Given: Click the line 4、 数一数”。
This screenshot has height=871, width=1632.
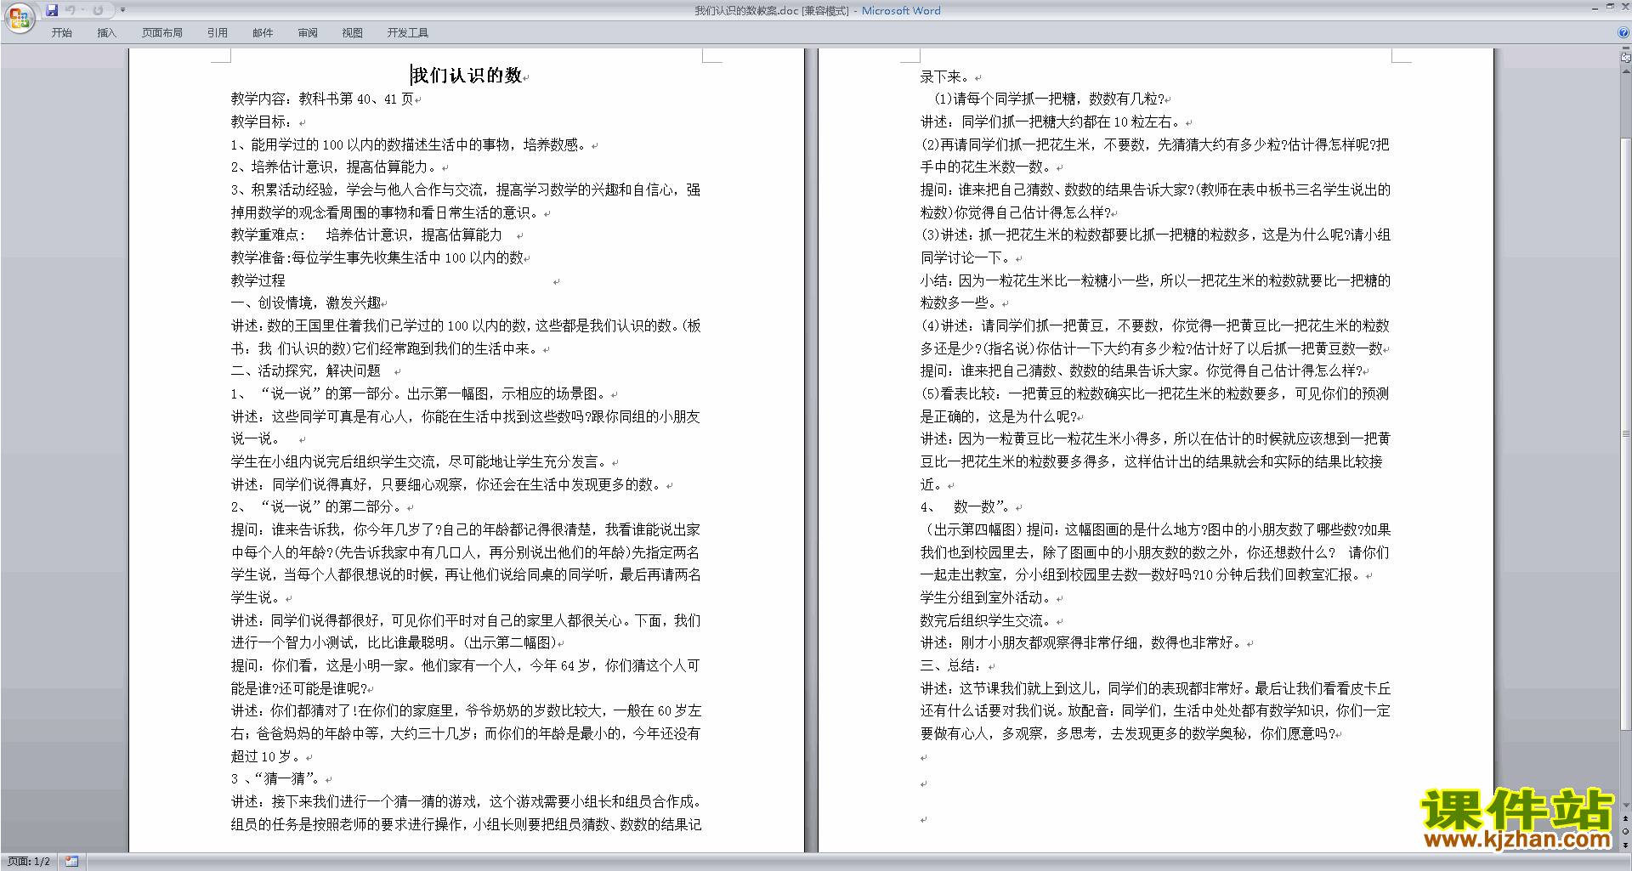Looking at the screenshot, I should pos(966,507).
